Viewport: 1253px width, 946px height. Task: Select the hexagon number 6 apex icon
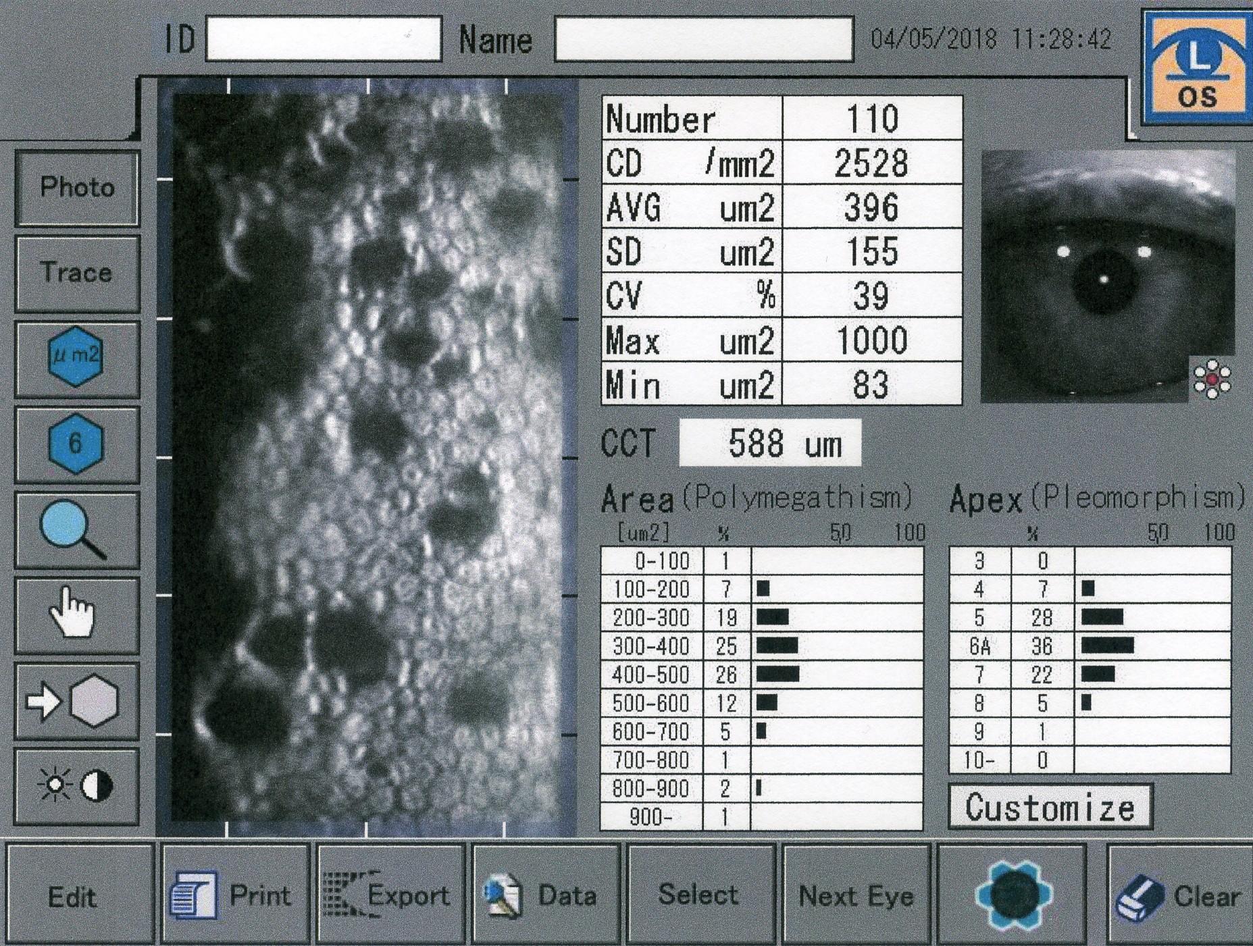pos(76,444)
